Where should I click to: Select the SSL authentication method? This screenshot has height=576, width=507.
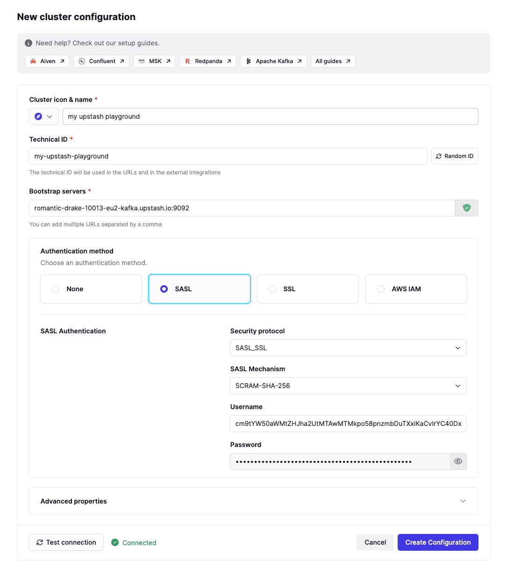[307, 289]
